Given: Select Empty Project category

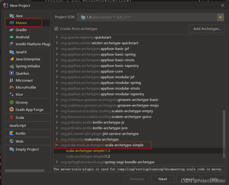Looking at the screenshot, I should (x=27, y=149).
